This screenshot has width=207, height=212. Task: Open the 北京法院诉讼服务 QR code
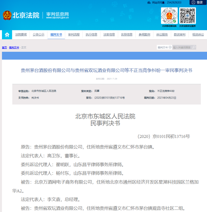[187, 16]
